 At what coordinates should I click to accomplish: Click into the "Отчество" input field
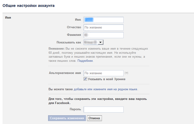(103, 27)
